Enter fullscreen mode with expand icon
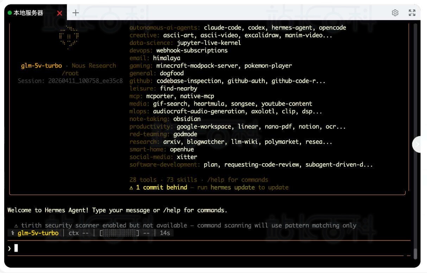Viewport: 427px width, 273px height. [412, 13]
